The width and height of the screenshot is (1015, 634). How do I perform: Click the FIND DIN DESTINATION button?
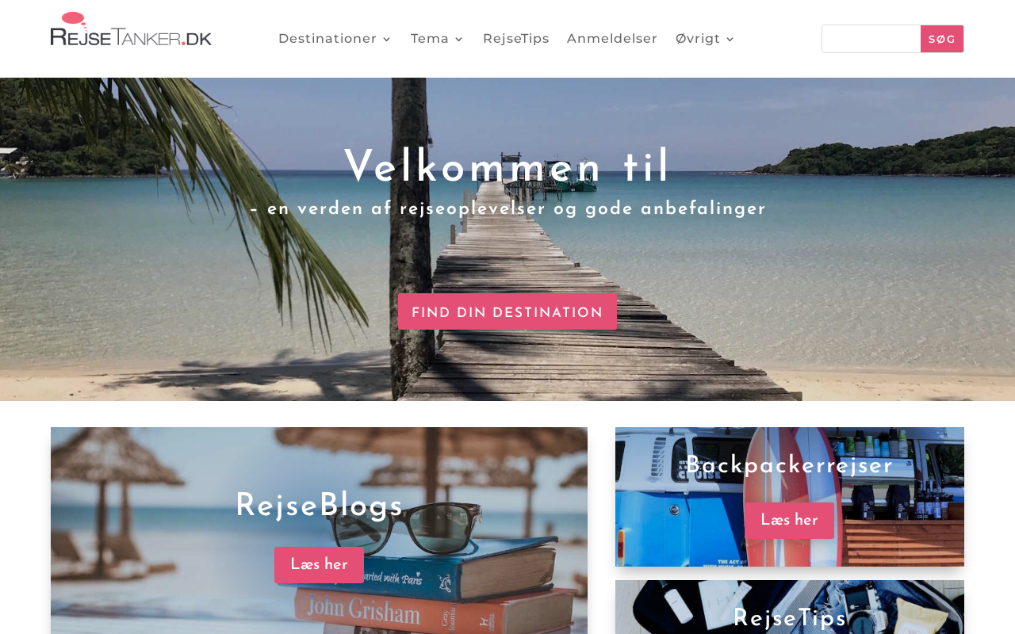click(x=507, y=311)
